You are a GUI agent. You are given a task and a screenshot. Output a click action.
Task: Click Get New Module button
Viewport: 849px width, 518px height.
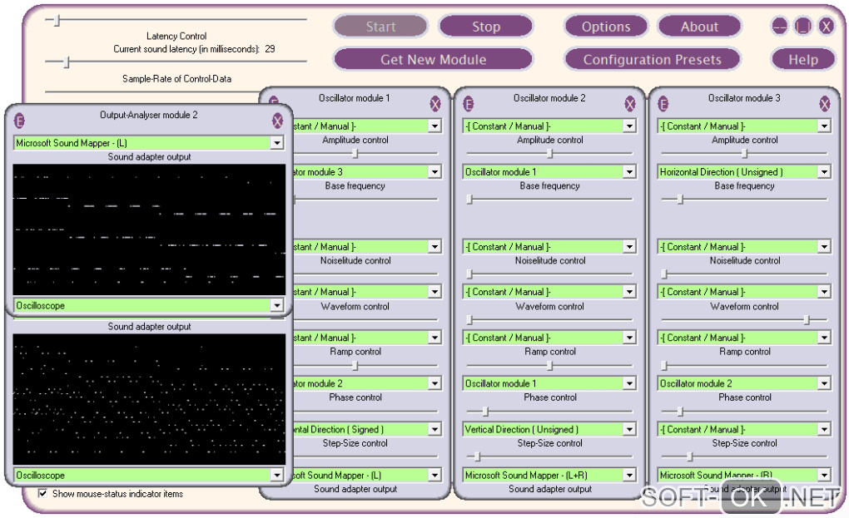coord(433,60)
